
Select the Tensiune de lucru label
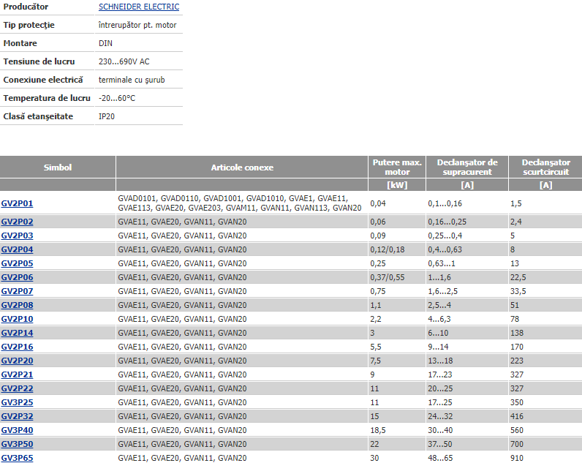click(x=39, y=61)
